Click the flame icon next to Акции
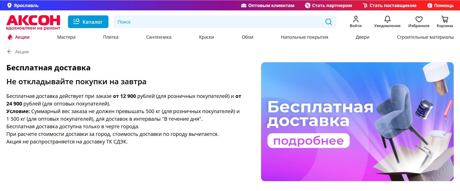Image resolution: width=460 pixels, height=191 pixels. [10, 37]
